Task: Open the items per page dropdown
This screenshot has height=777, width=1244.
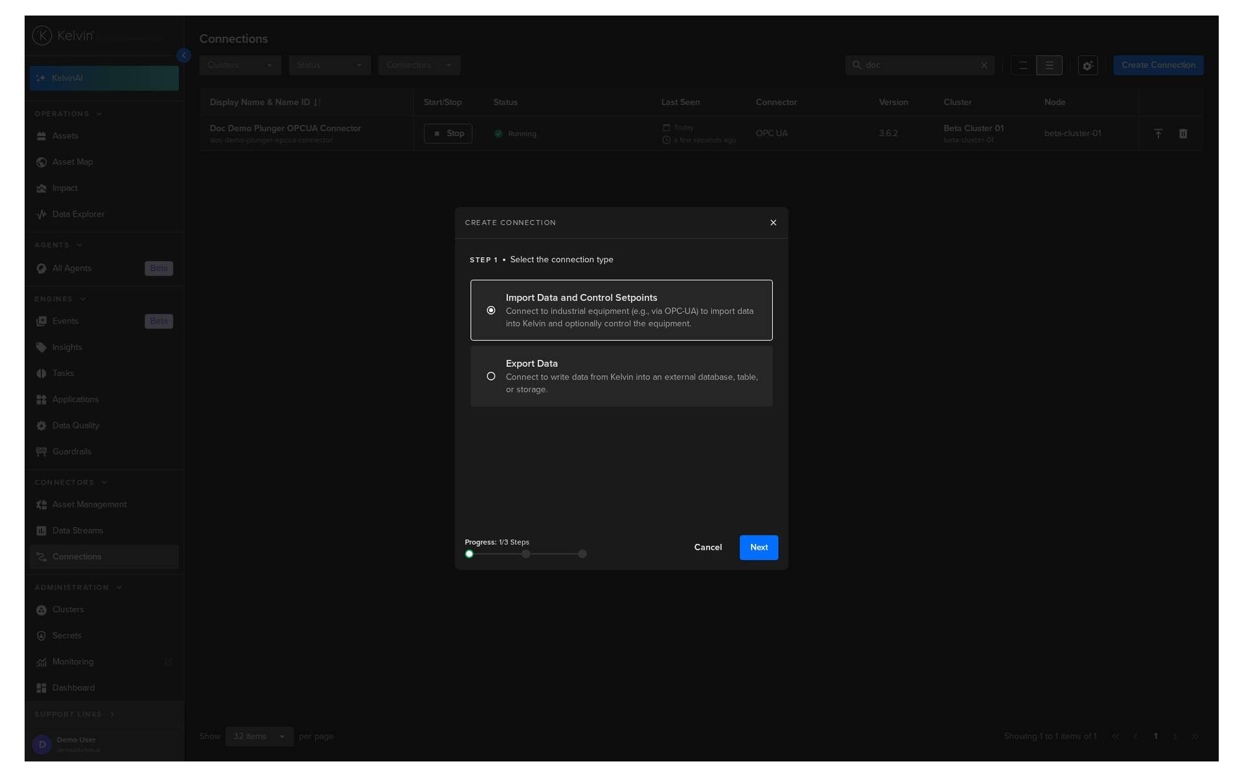Action: [259, 736]
